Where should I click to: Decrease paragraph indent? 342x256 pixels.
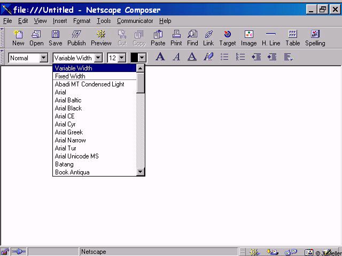256,57
